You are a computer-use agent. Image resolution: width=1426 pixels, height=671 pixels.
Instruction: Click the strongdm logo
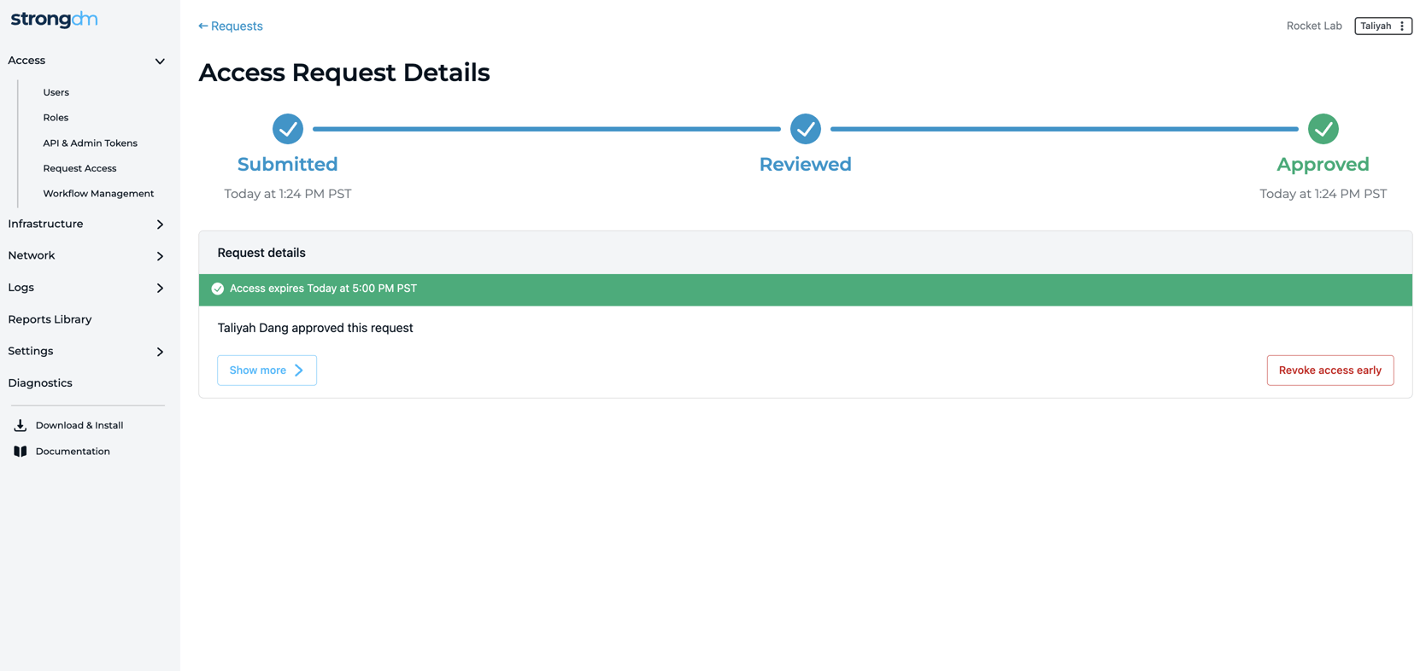pyautogui.click(x=54, y=20)
